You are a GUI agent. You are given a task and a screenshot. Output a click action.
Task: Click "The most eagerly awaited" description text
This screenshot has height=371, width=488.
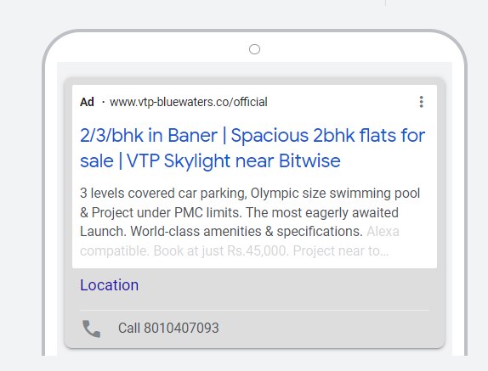(322, 213)
